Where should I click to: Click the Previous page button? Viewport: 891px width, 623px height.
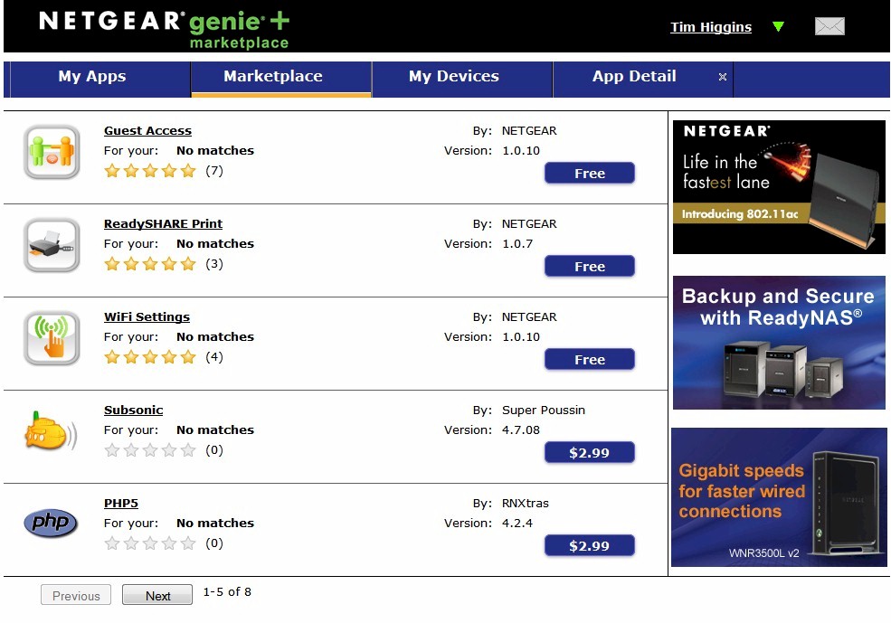[x=76, y=595]
